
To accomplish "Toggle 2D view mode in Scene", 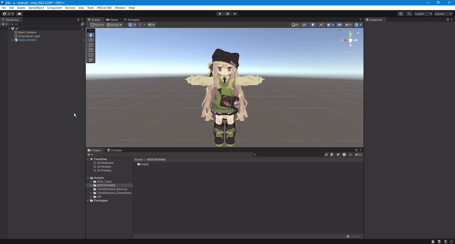I will coord(304,25).
